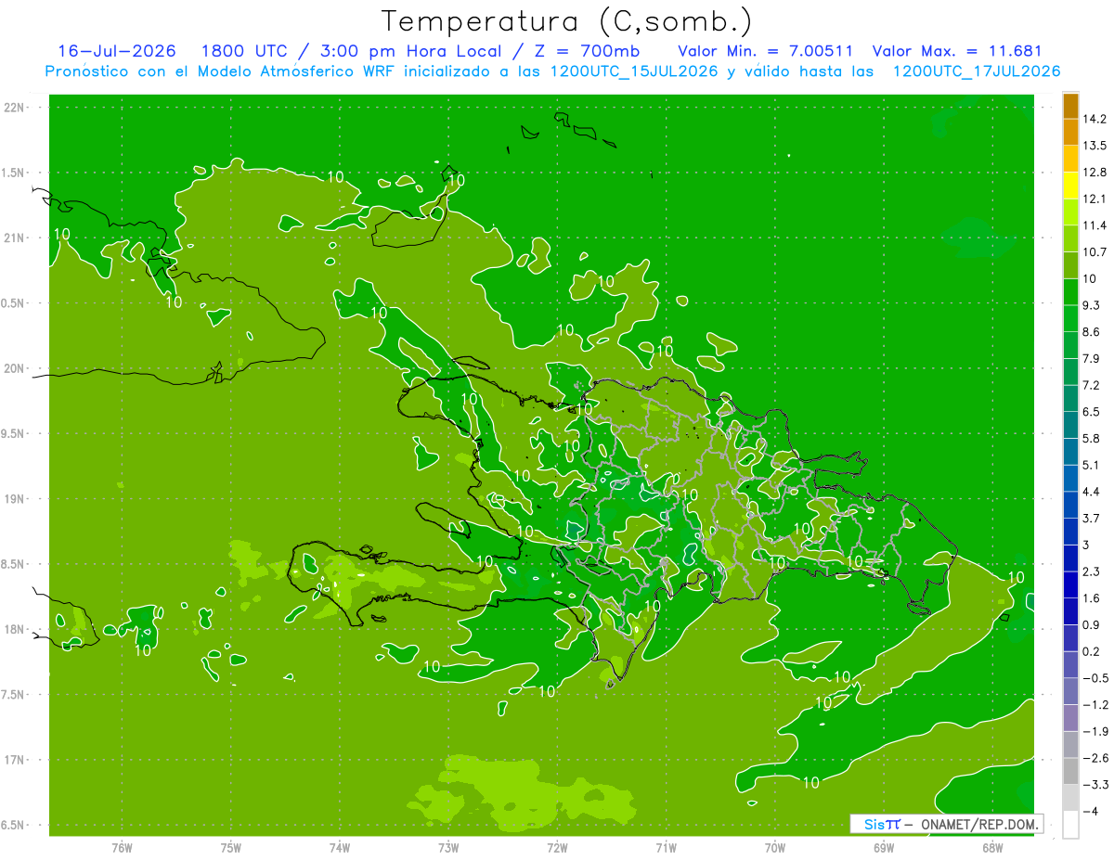Screen dimensions: 1114x860
Task: Click the SisTT - ONAMET/REP.DOM. credit box
Action: tap(947, 824)
